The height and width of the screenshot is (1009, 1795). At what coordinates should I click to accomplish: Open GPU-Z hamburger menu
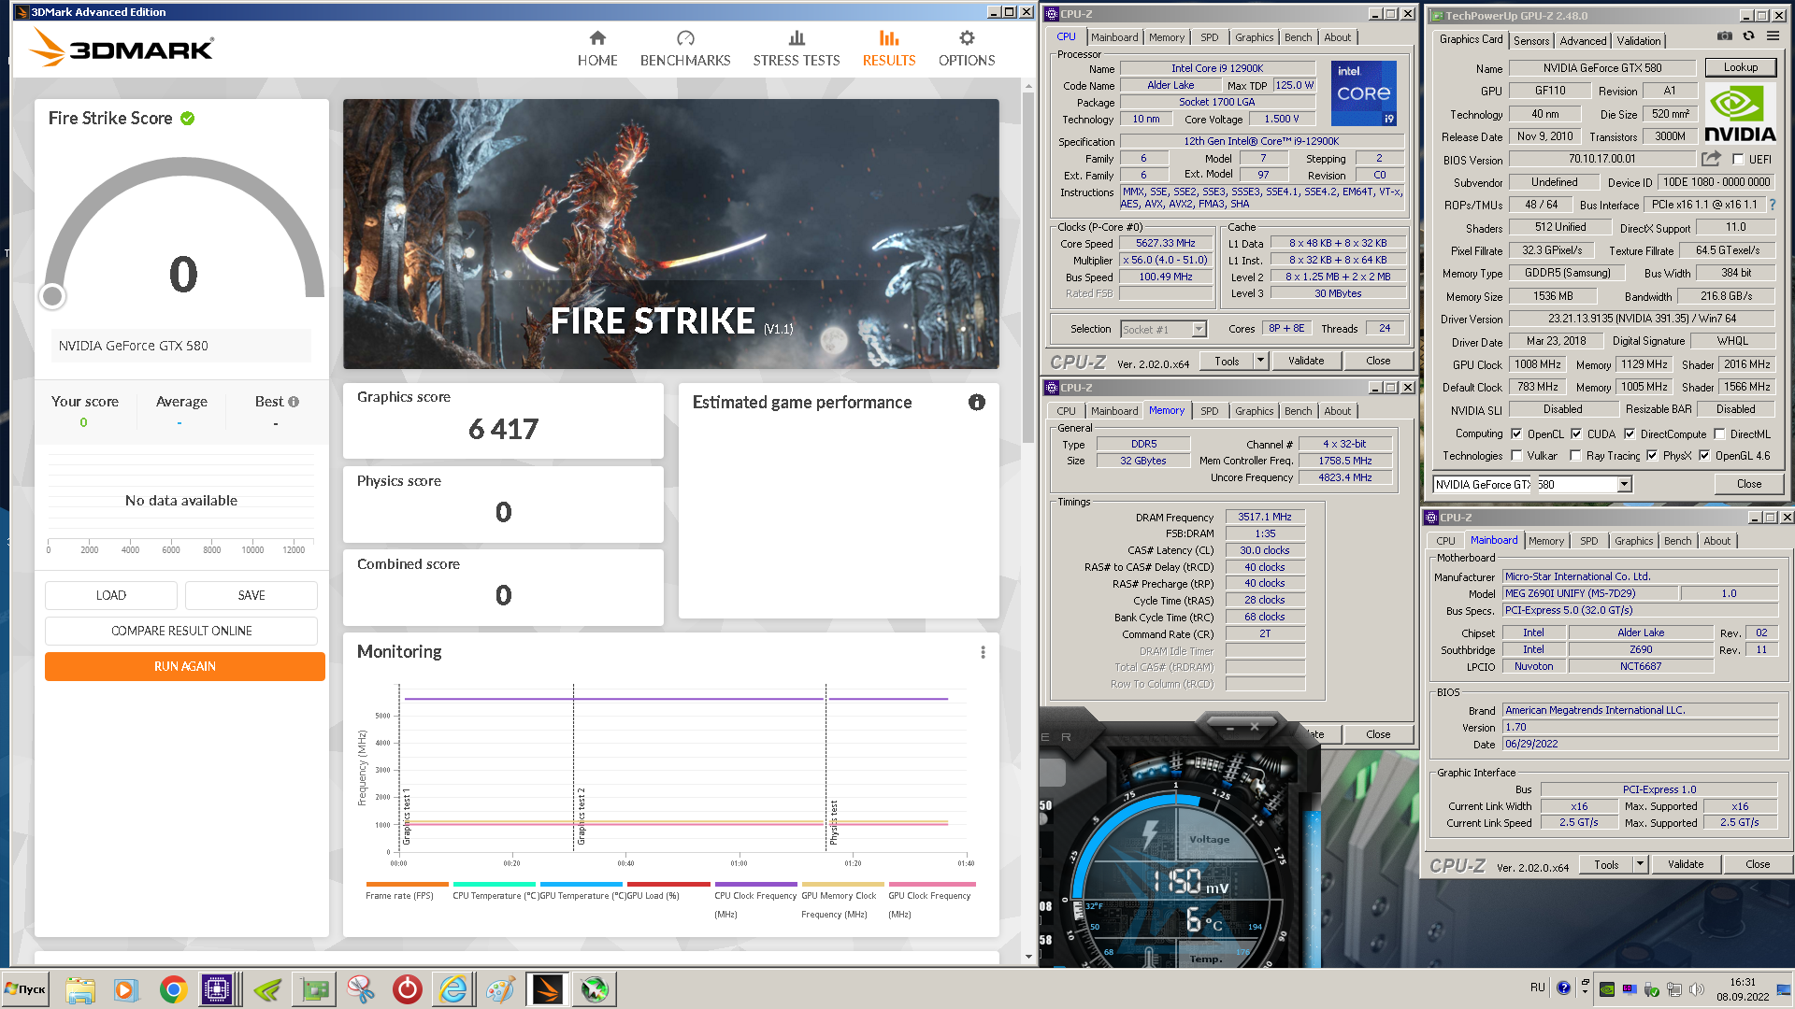[1773, 36]
